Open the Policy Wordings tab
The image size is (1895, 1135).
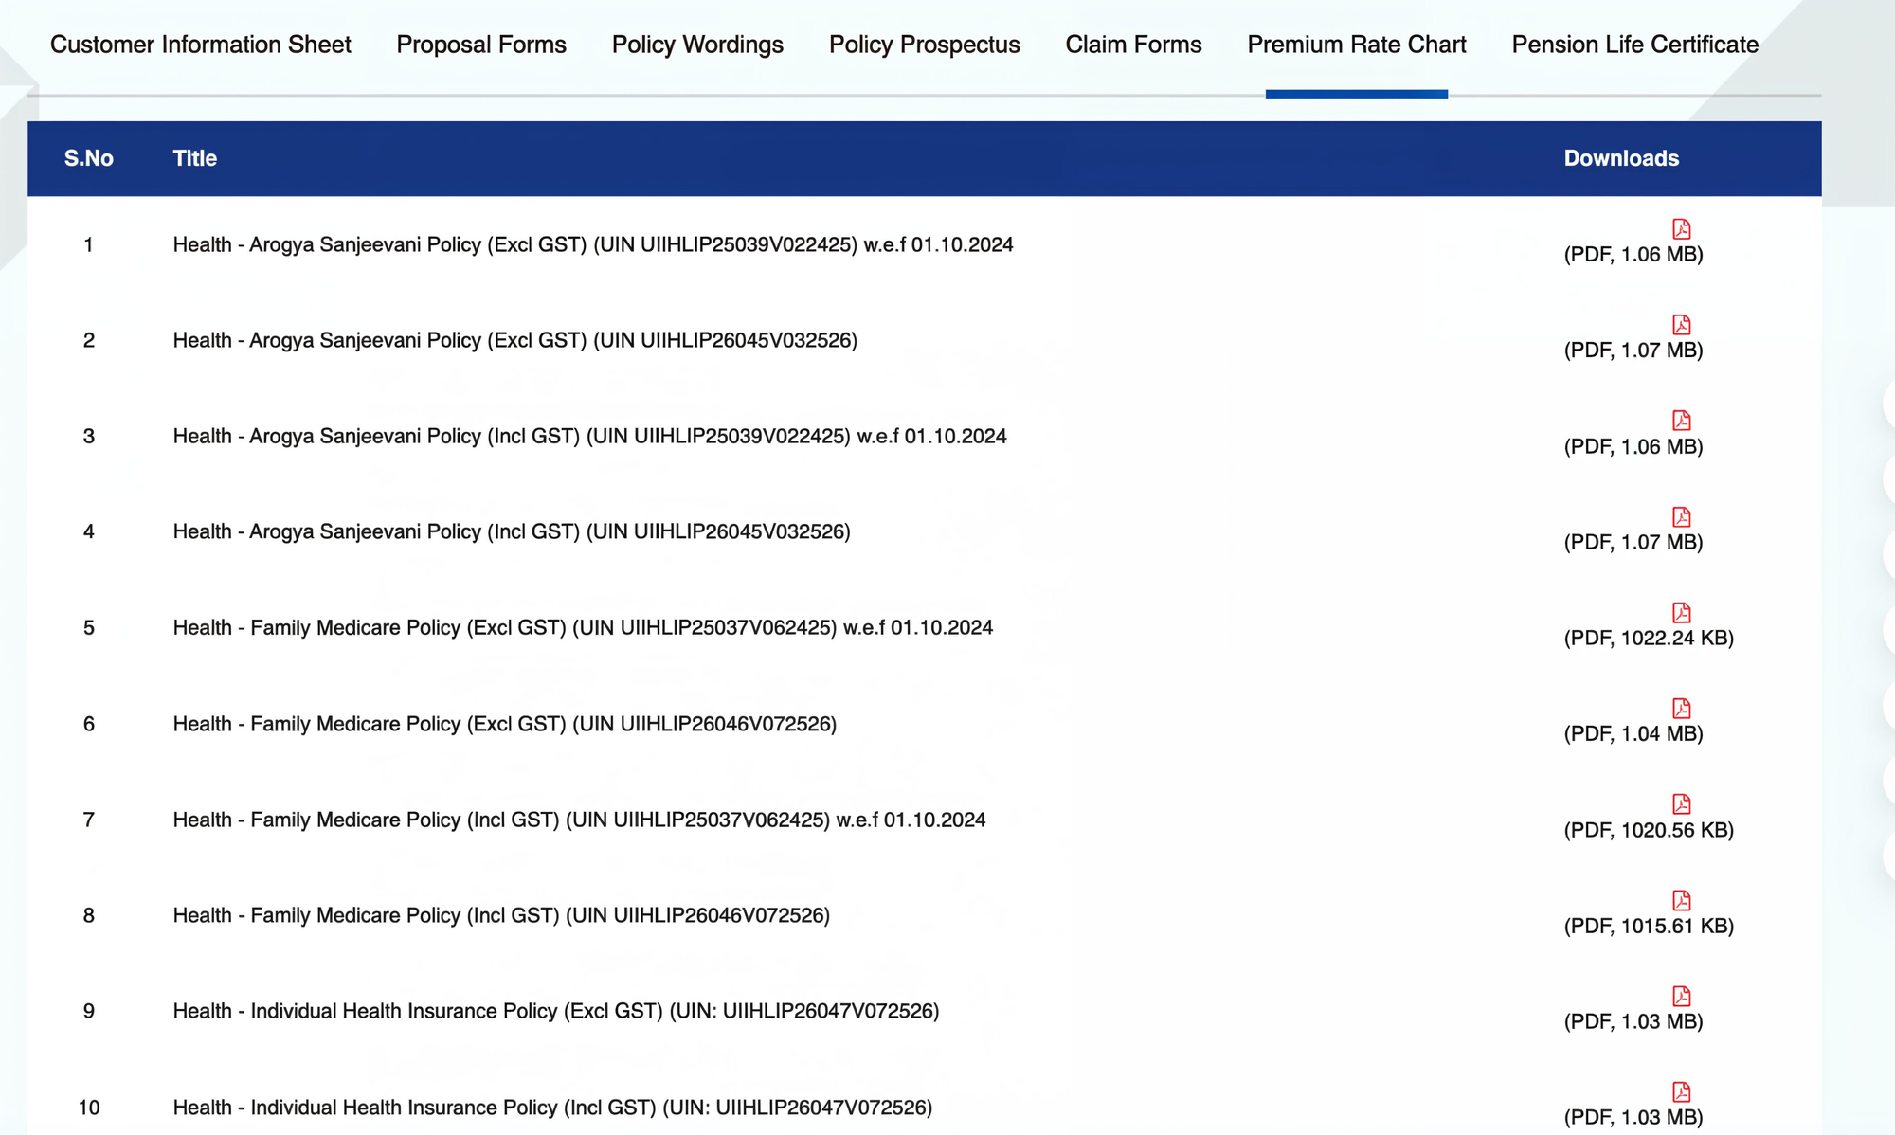(x=696, y=44)
